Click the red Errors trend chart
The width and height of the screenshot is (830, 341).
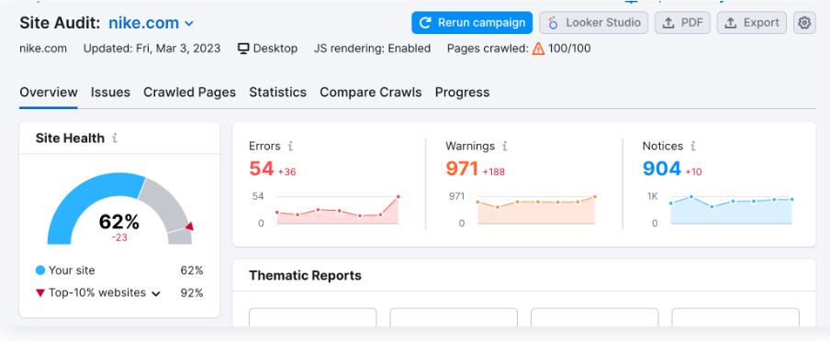click(337, 211)
